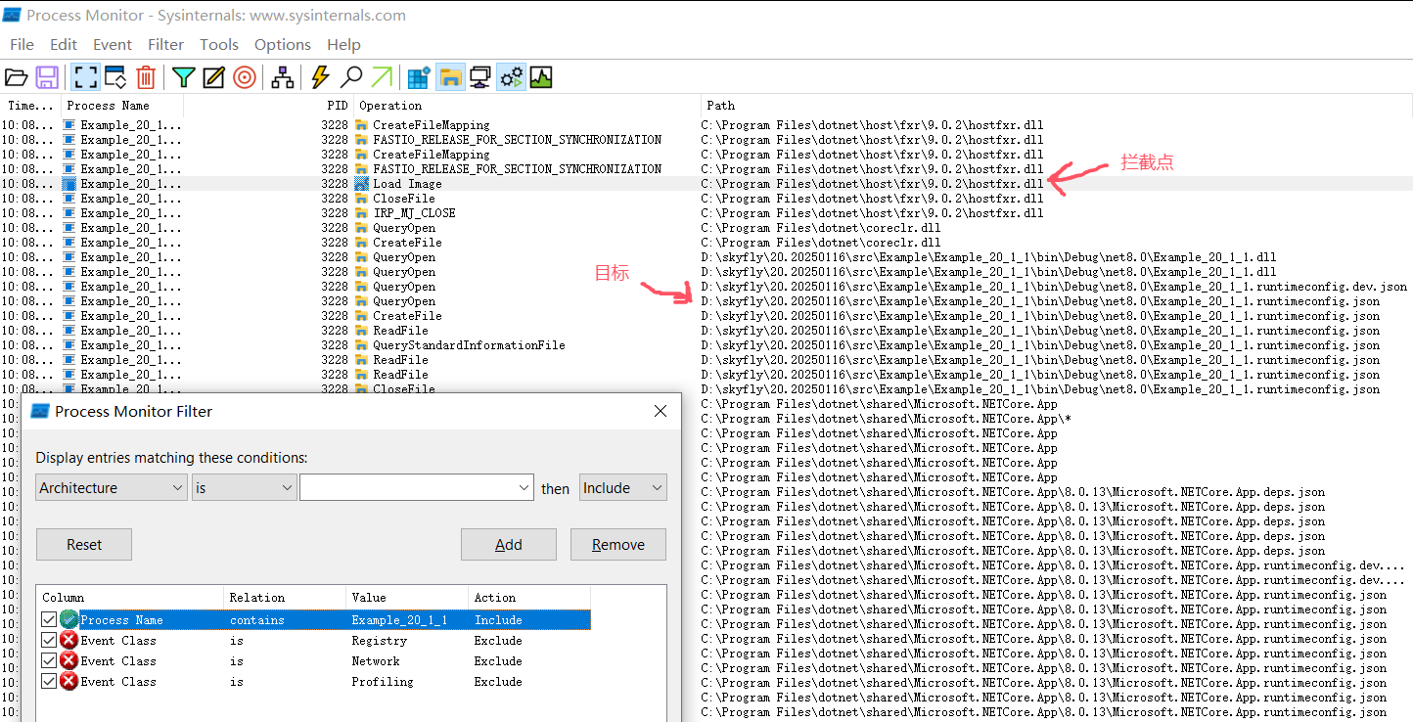The image size is (1413, 722).
Task: Click the empty filter value input field
Action: pyautogui.click(x=416, y=486)
